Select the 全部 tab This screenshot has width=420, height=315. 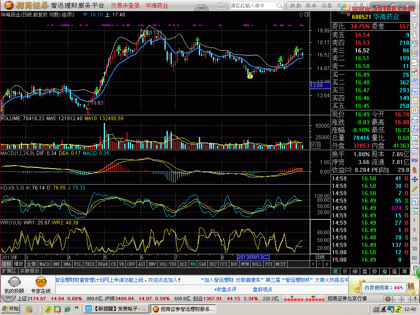pyautogui.click(x=31, y=264)
